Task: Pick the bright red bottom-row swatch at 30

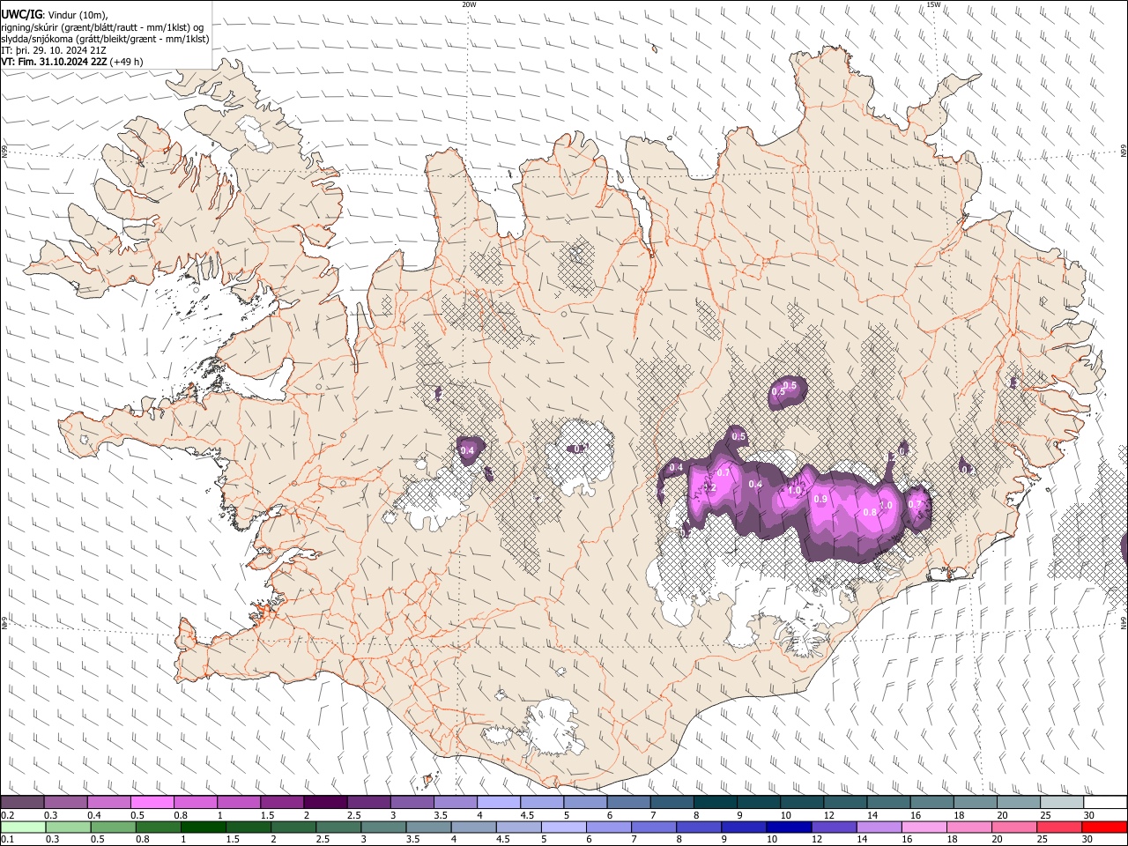Action: [x=1105, y=827]
